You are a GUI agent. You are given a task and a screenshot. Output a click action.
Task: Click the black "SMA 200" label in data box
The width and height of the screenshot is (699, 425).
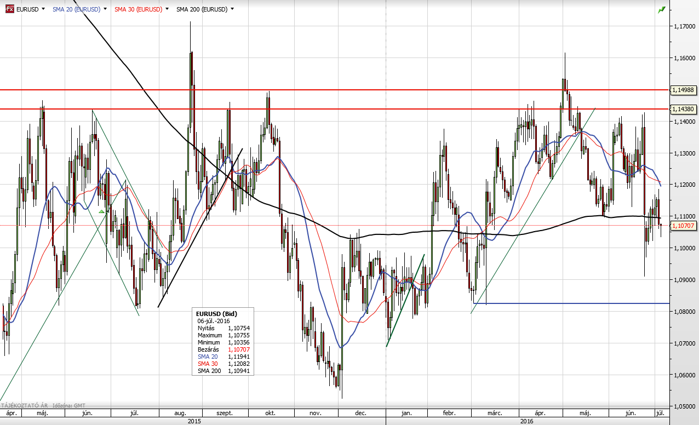pyautogui.click(x=209, y=370)
